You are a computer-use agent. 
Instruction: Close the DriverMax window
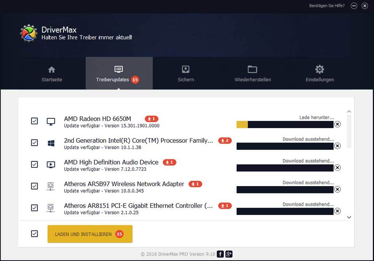(365, 6)
